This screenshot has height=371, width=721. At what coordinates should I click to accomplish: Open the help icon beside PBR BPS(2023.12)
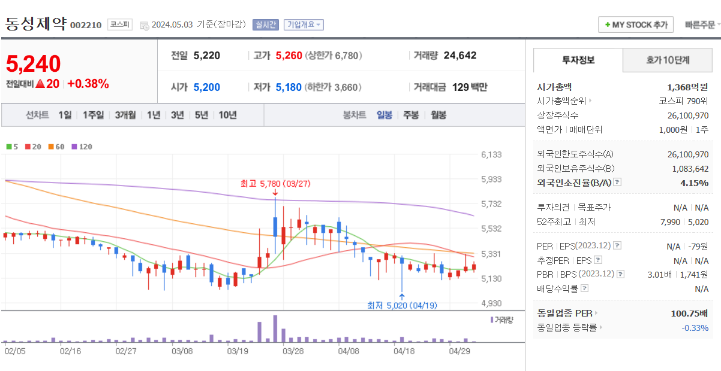point(621,274)
